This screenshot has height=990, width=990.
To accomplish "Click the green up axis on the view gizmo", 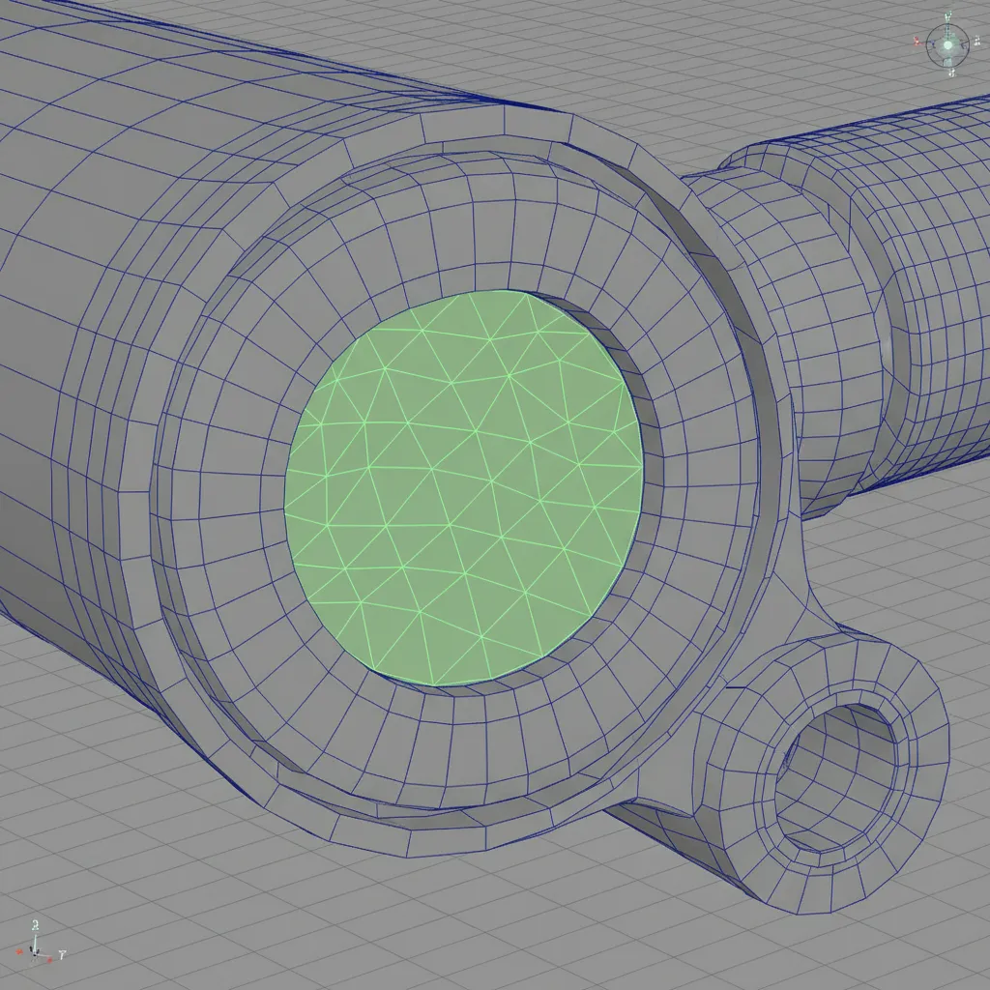I will 946,16.
